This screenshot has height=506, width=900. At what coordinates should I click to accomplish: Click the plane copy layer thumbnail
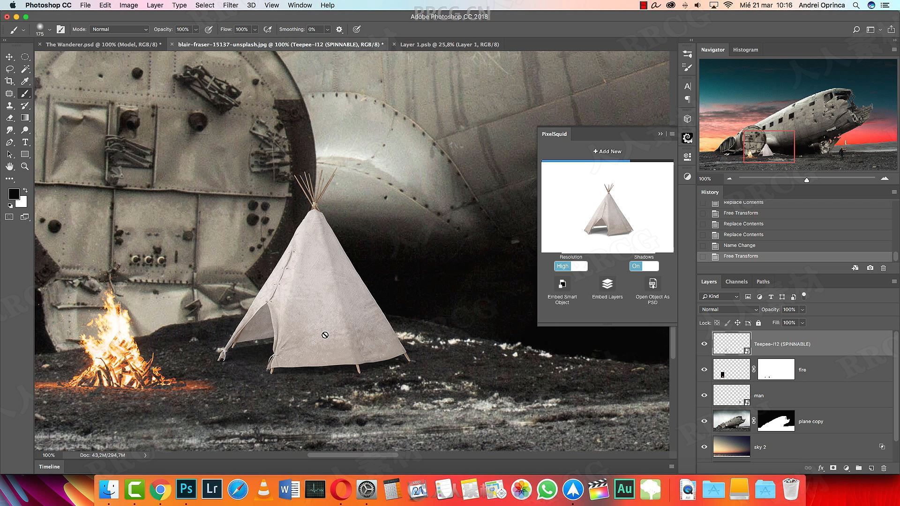[731, 421]
